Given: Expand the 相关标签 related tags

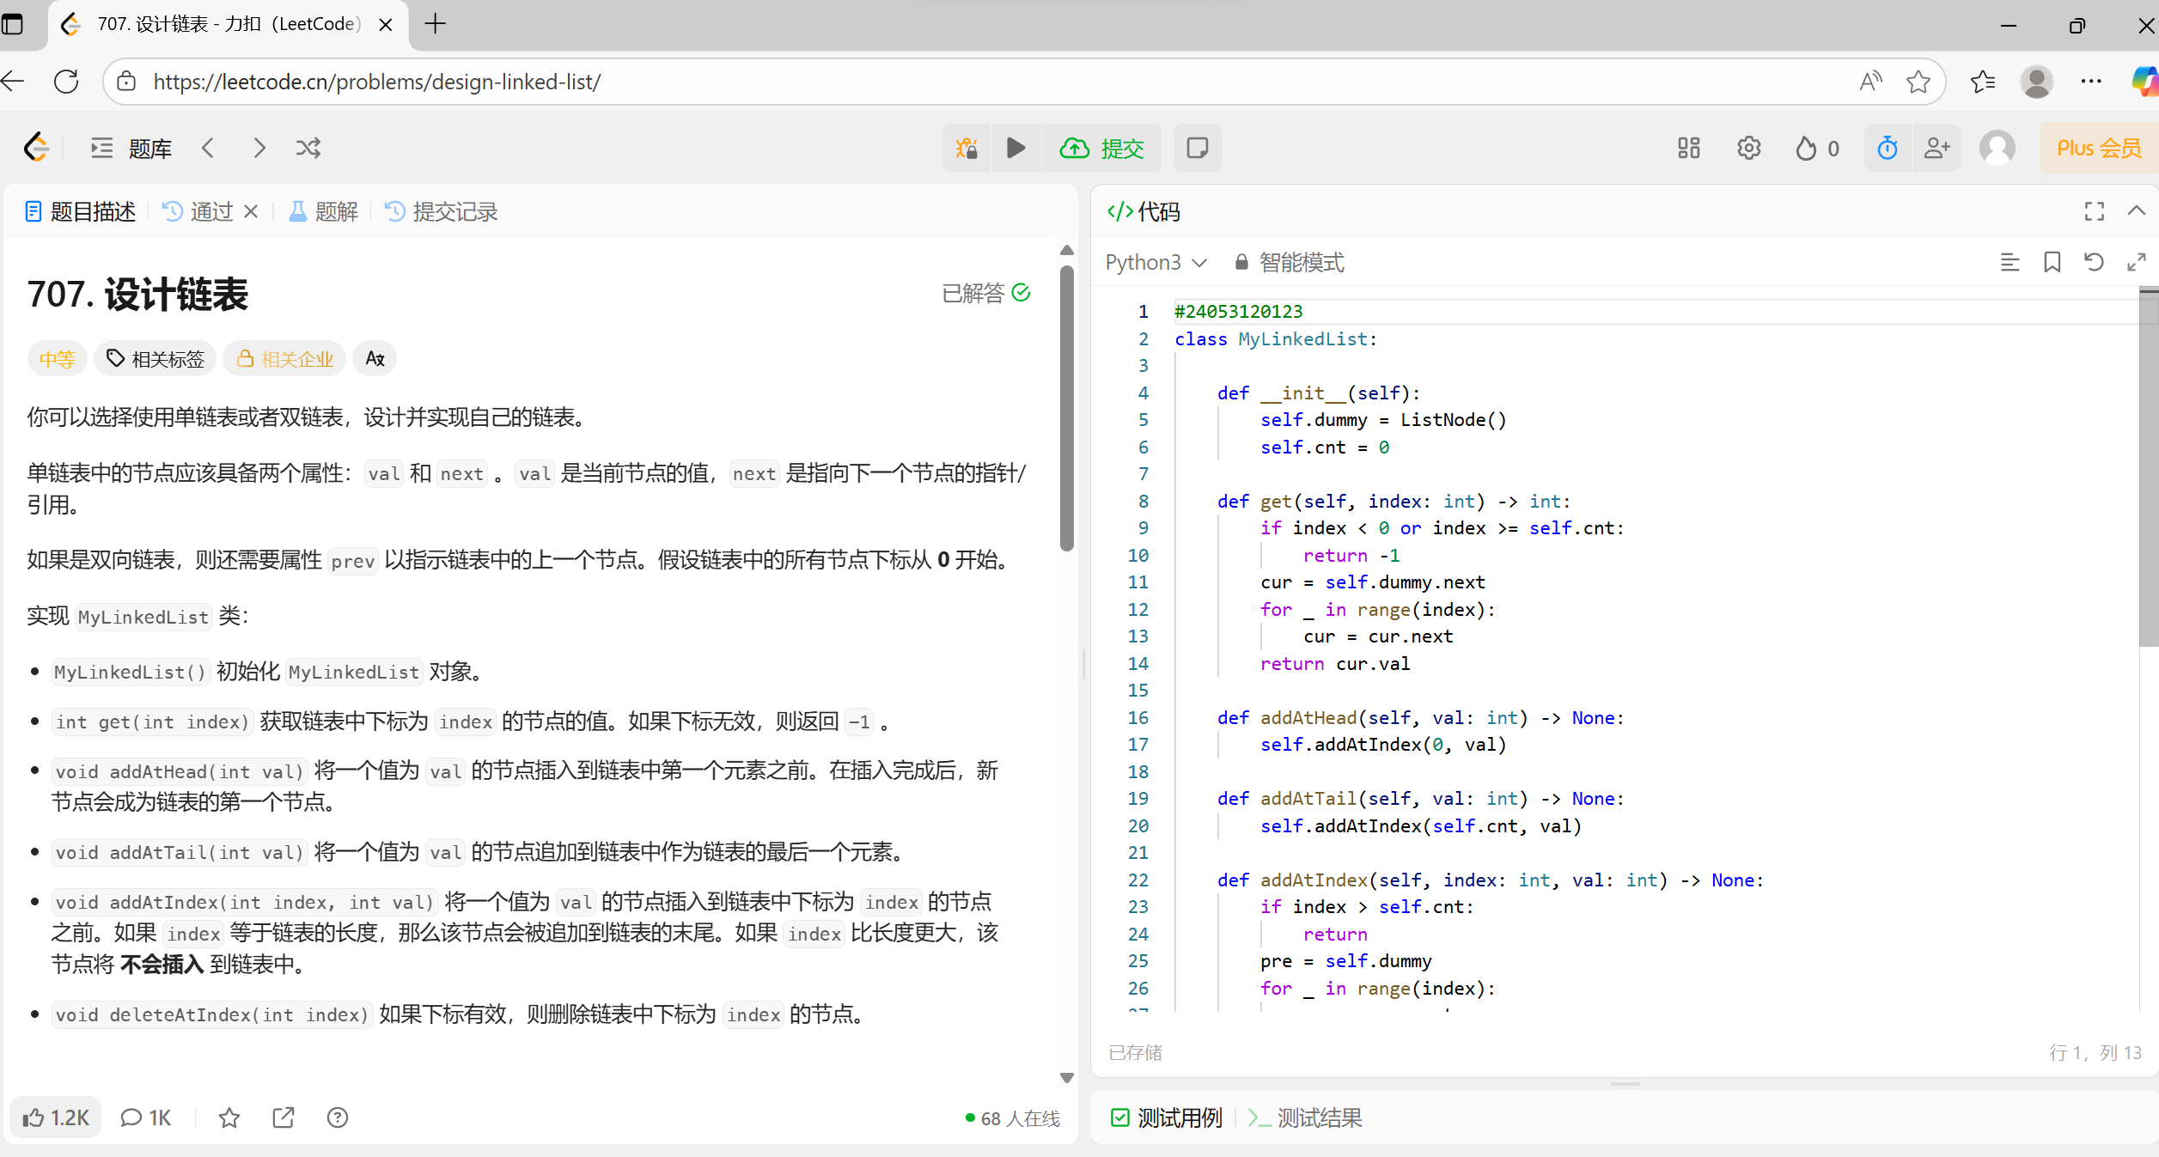Looking at the screenshot, I should click(156, 358).
